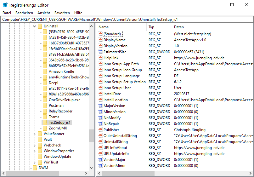Click the DWORD icon of EstimatedSize
Viewport: 254px width, 177px height.
click(x=100, y=52)
